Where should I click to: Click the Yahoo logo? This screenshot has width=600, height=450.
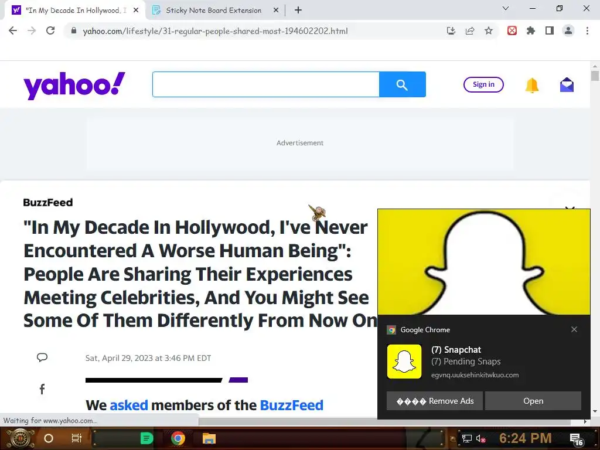coord(74,86)
